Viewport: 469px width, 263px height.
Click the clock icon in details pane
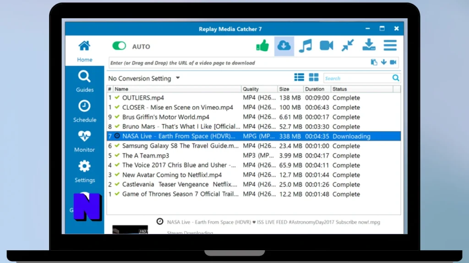tap(160, 221)
